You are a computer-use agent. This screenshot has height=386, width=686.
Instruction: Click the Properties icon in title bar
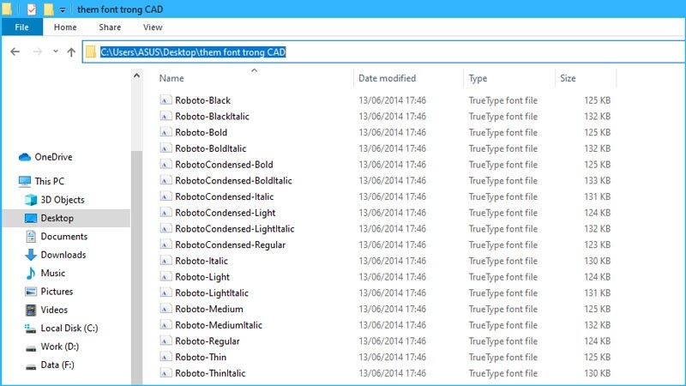(x=31, y=9)
